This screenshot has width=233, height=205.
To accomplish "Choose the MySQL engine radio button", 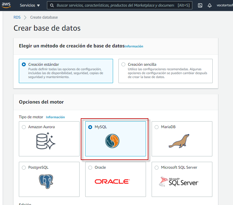I will 90,127.
